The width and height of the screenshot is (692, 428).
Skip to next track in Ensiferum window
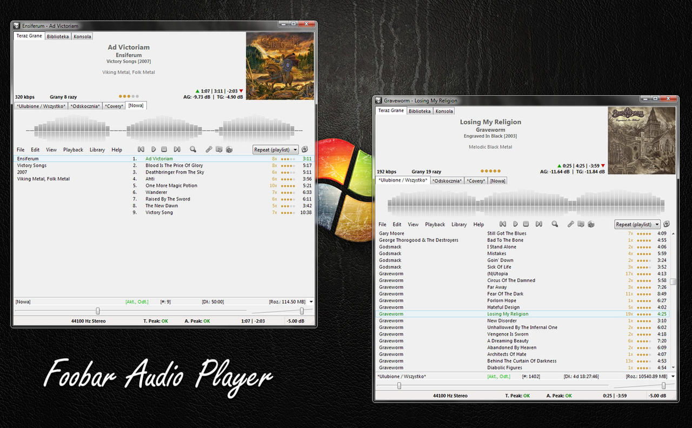177,150
